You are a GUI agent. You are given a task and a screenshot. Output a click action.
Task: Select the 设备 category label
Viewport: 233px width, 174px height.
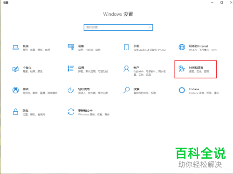click(81, 46)
